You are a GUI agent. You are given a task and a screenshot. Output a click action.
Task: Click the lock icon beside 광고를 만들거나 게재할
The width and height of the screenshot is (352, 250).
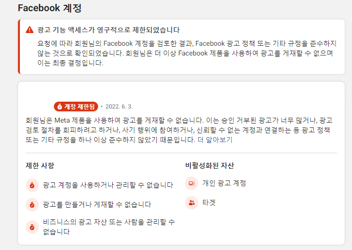tap(32, 205)
